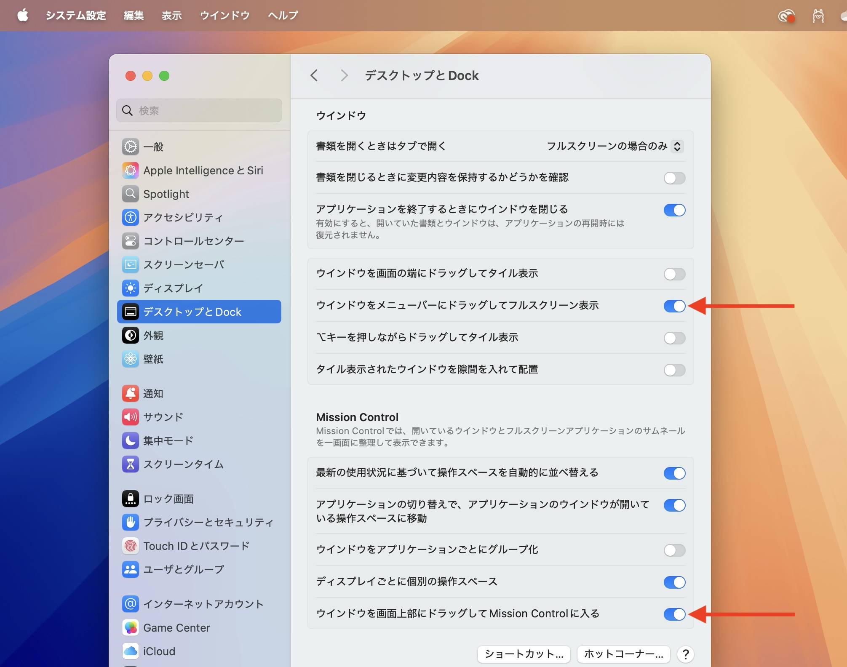Screen dimensions: 847x667
Task: Select the Spotlight magnifier icon in sidebar
Action: click(131, 194)
